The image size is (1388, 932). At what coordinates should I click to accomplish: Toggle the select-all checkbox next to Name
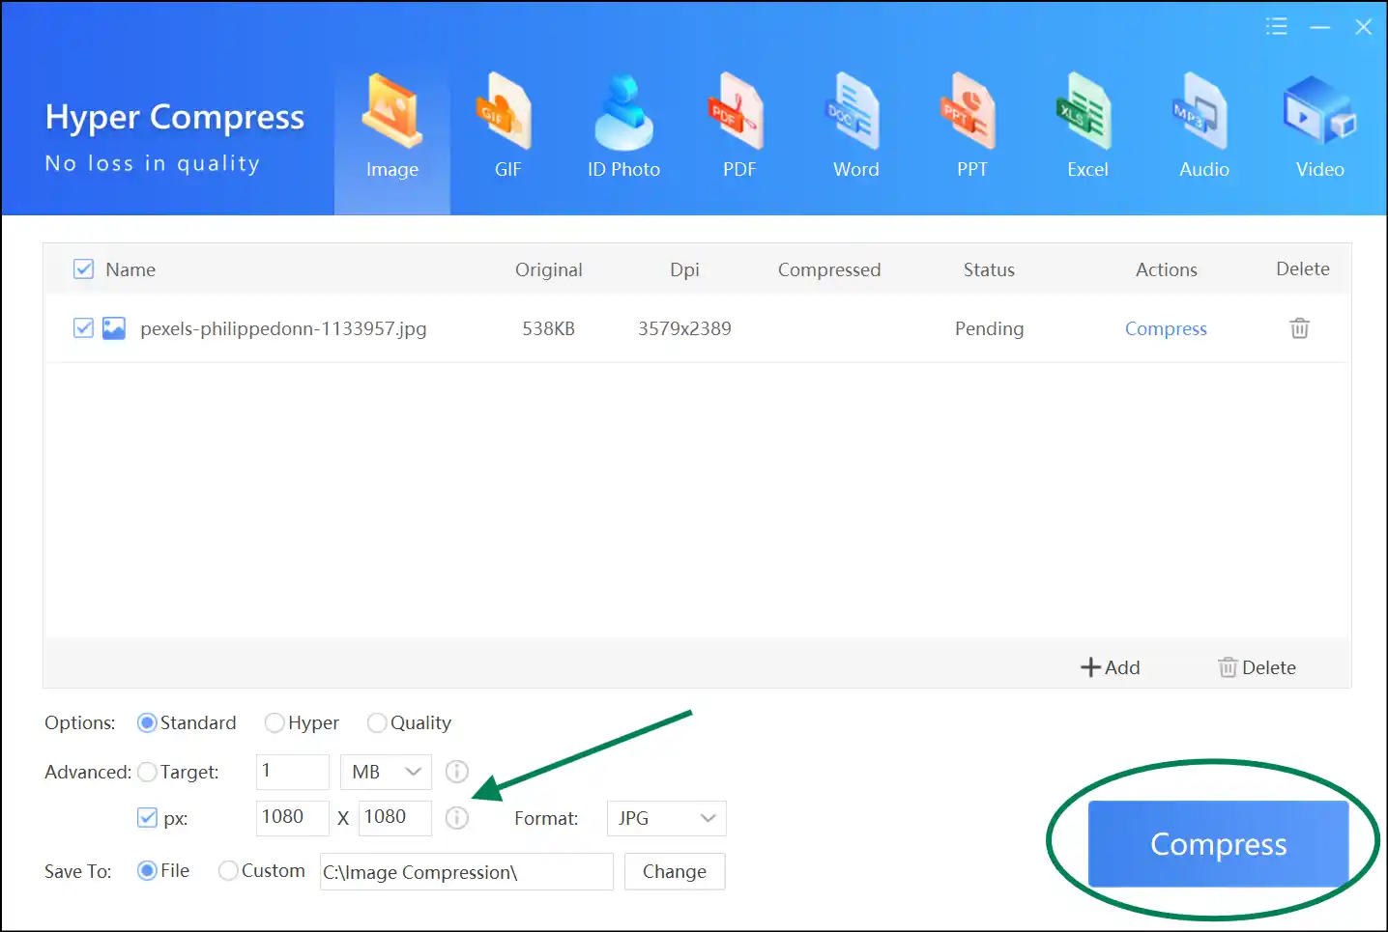[x=84, y=268]
